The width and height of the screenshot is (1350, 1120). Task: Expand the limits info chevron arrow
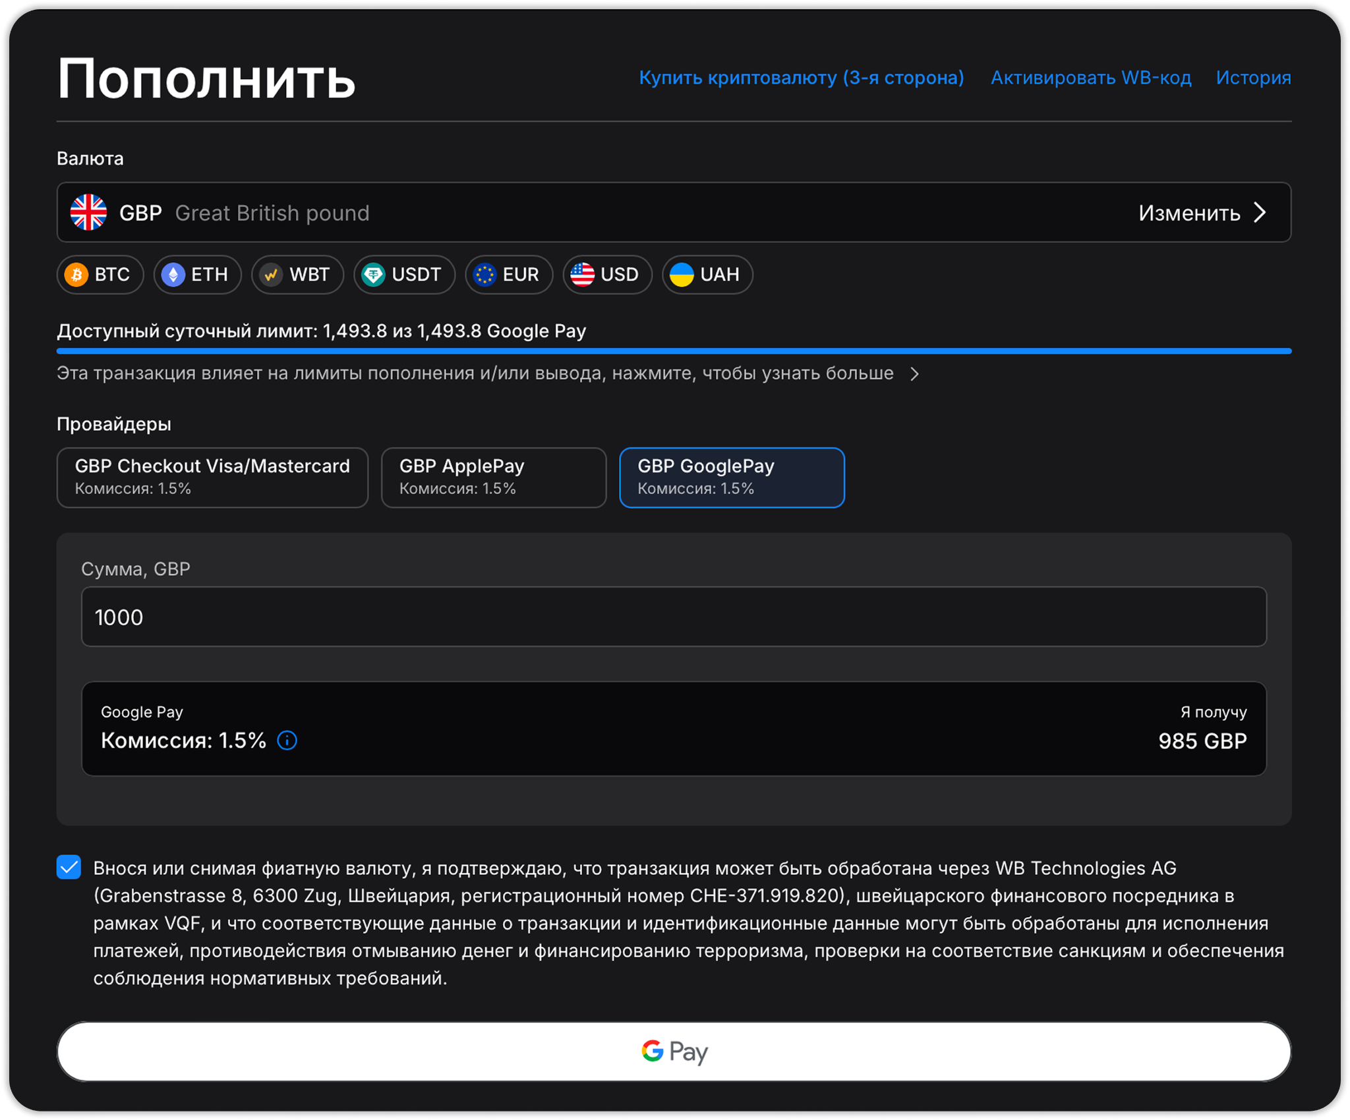pyautogui.click(x=914, y=374)
